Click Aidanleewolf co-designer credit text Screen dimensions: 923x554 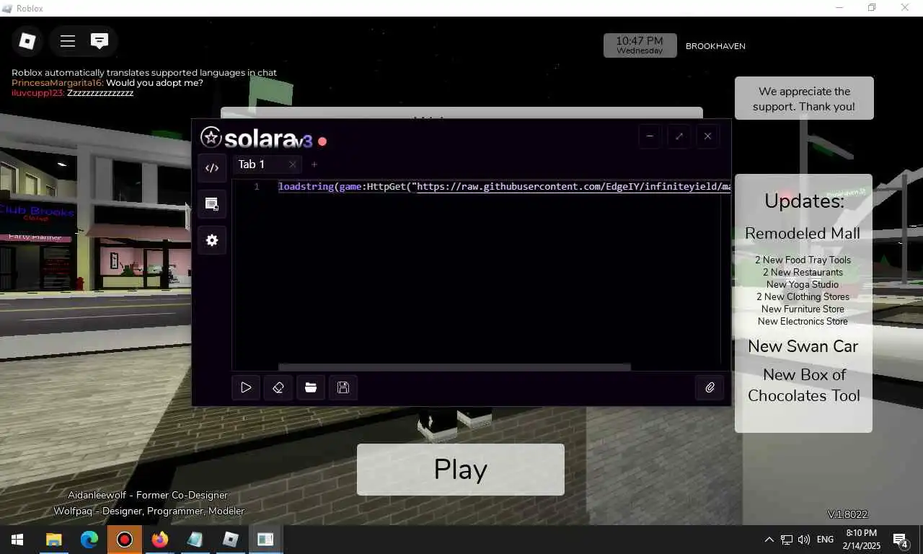coord(148,496)
